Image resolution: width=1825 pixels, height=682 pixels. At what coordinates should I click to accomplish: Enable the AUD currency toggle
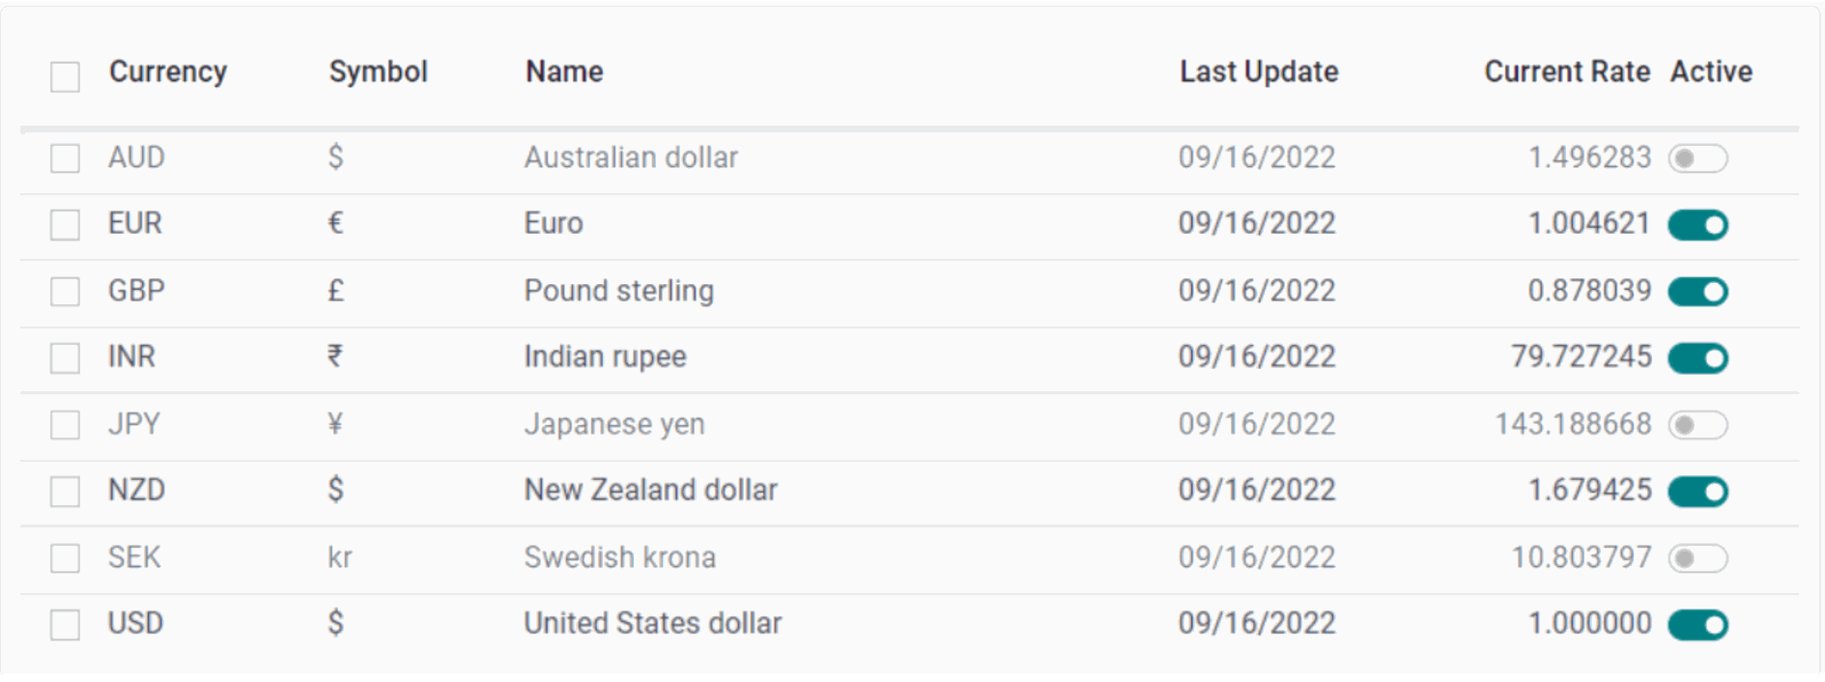click(1697, 158)
